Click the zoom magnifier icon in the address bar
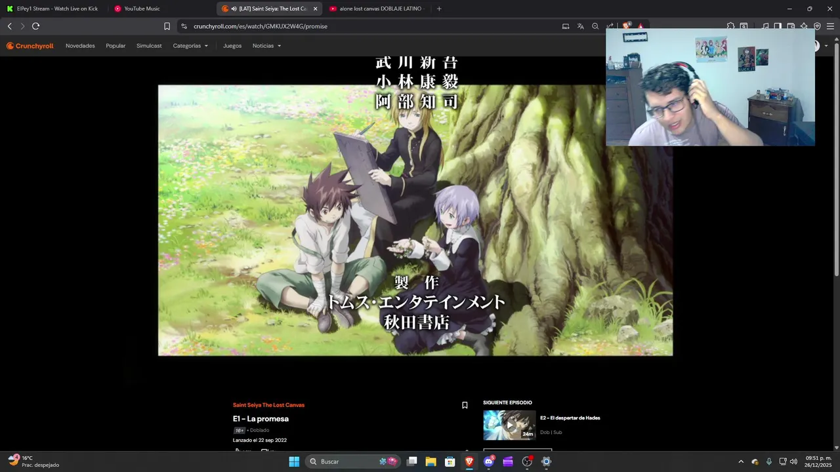Screen dimensions: 840x472 [x=595, y=26]
